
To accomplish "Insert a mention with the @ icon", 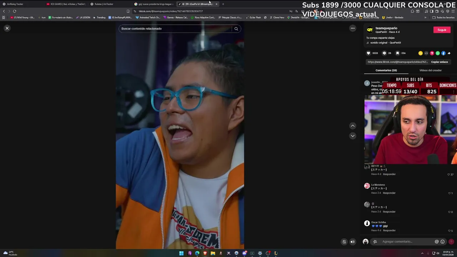I will 437,242.
